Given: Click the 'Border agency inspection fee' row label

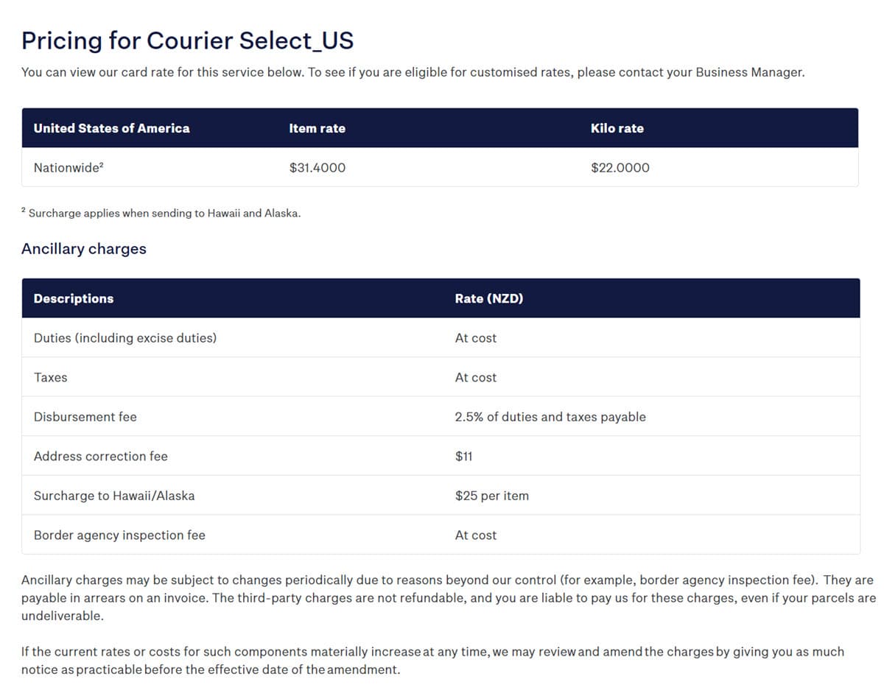Looking at the screenshot, I should click(119, 535).
